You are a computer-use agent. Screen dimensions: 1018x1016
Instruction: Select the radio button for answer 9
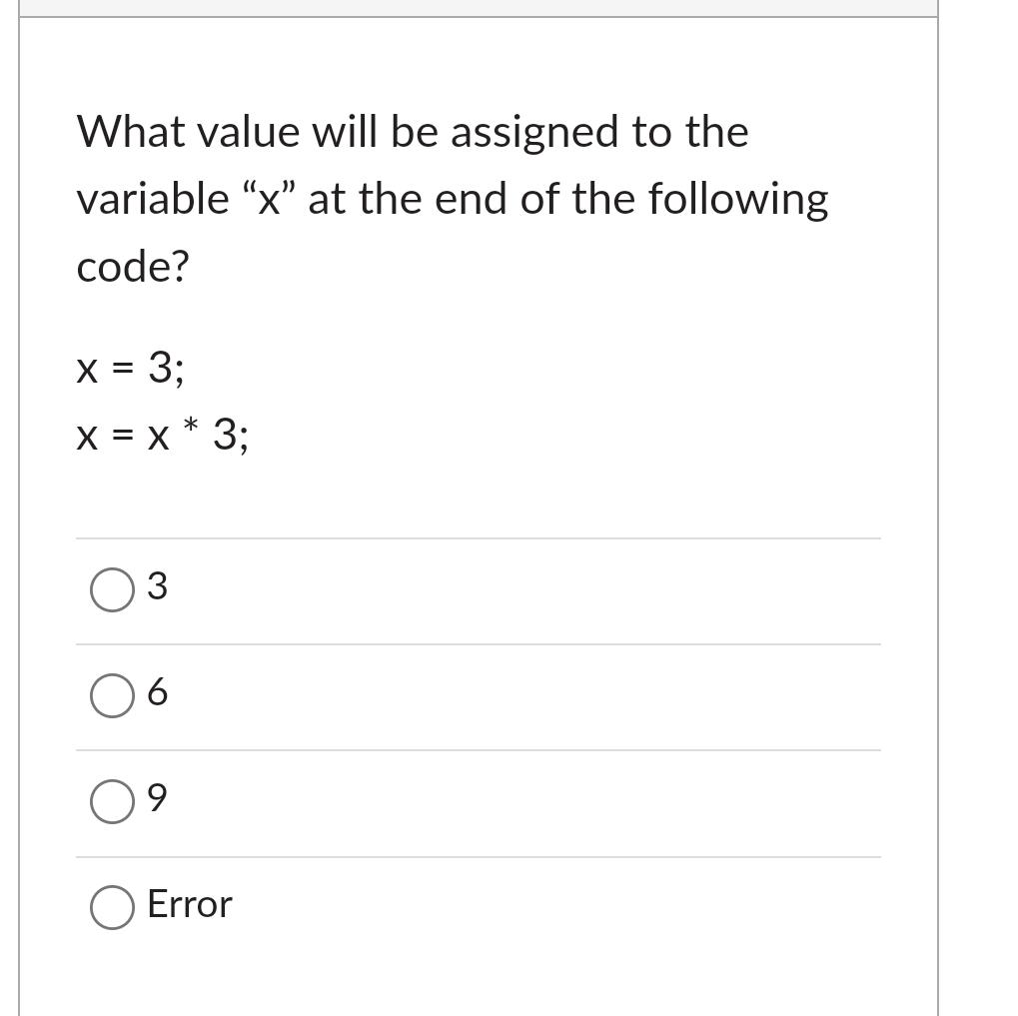111,801
